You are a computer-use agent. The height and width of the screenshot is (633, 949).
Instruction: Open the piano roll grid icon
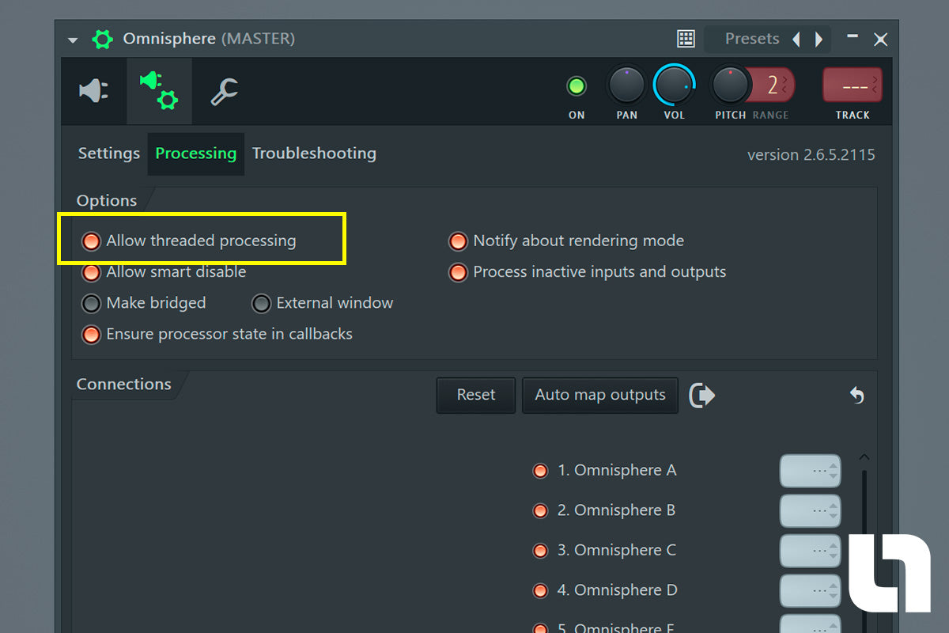coord(686,39)
